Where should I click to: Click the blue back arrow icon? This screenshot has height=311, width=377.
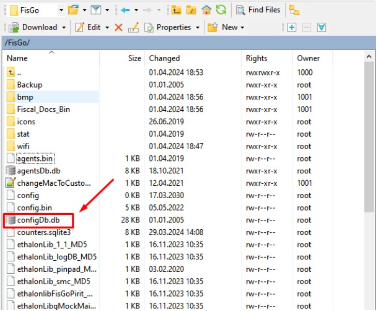[x=125, y=10]
